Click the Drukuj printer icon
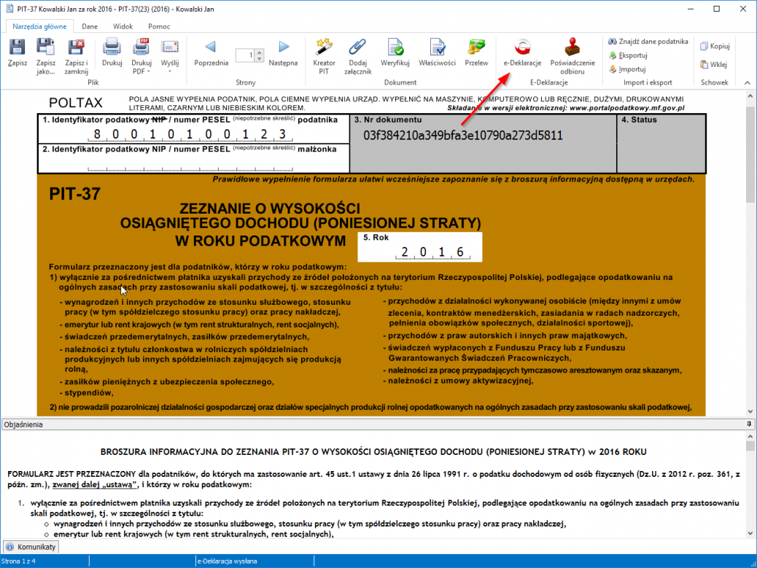 click(x=112, y=52)
